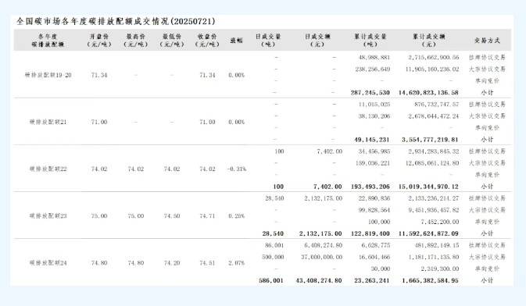This screenshot has width=526, height=306.
Task: Click the 碳排放配额24 row label
Action: click(x=48, y=263)
